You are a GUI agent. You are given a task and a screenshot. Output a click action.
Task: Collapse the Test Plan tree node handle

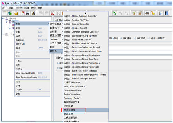[3, 19]
